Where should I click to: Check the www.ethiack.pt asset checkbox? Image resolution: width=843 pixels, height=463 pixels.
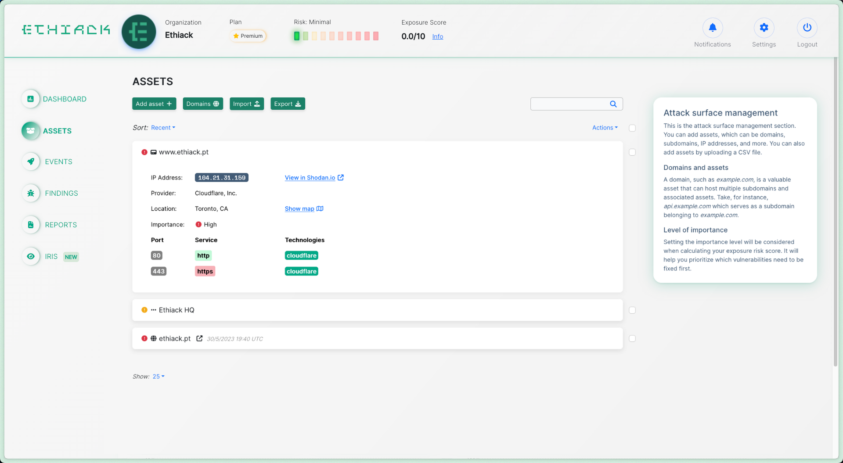[632, 152]
